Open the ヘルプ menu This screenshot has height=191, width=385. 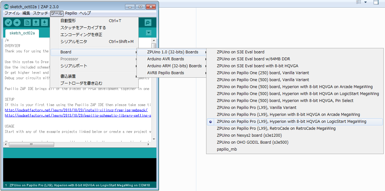[85, 13]
